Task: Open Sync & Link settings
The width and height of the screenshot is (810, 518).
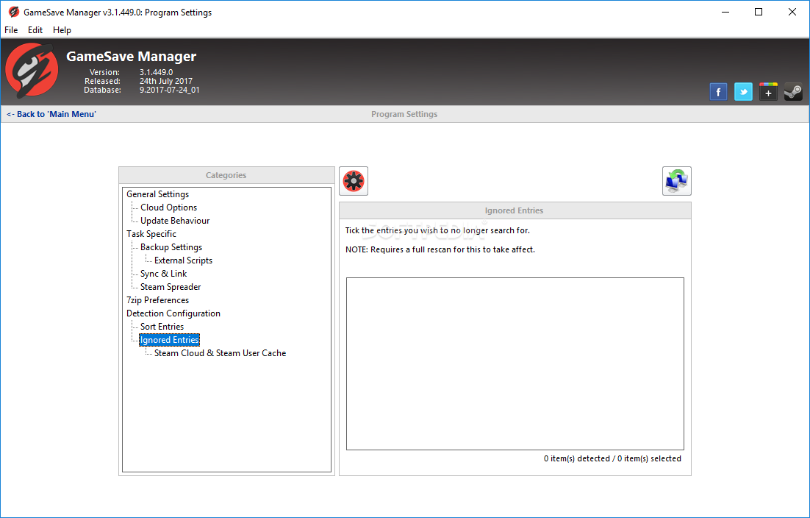Action: click(x=163, y=274)
